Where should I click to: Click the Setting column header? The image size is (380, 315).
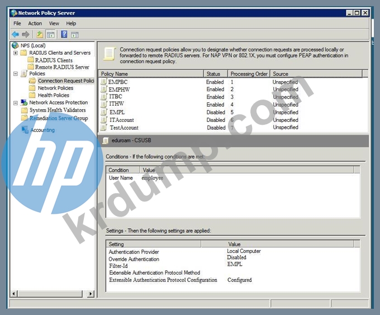[154, 244]
